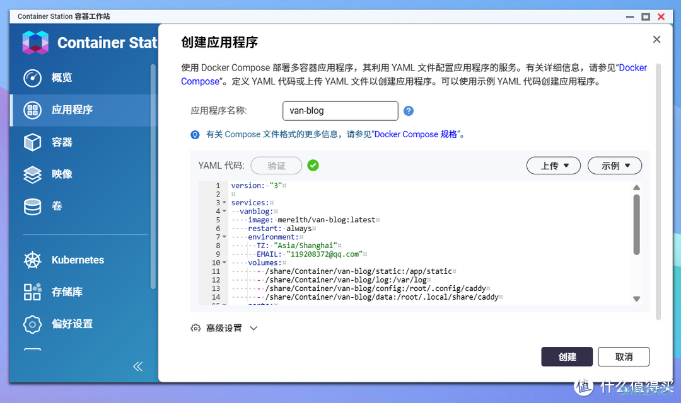Collapse the services fold arrow at line 3
The image size is (681, 403).
(224, 203)
